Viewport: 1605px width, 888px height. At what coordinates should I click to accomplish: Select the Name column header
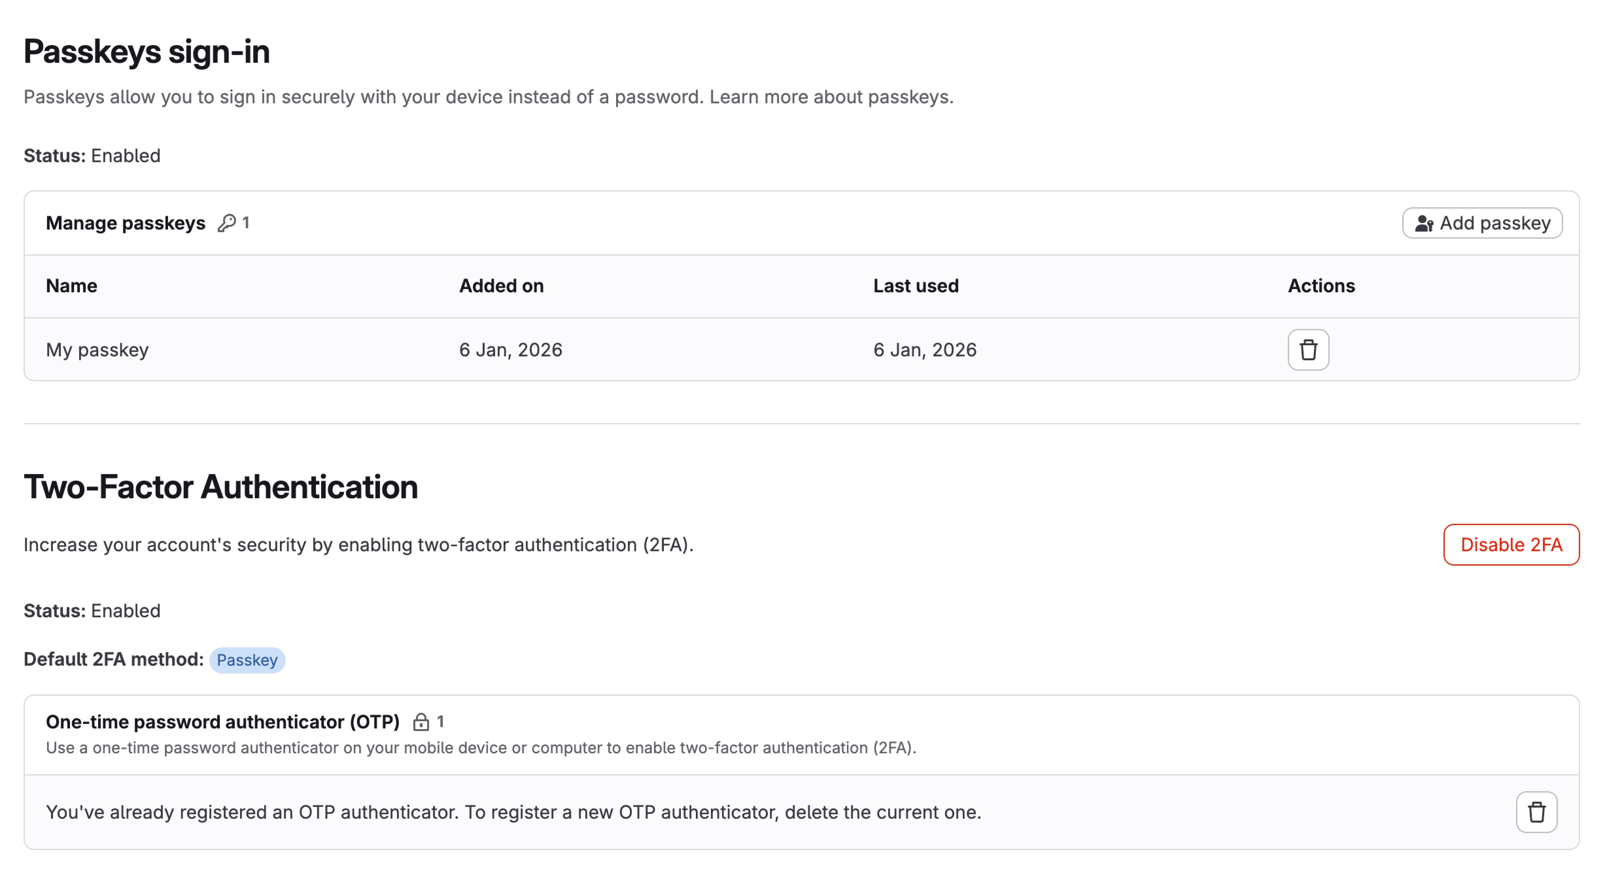71,285
